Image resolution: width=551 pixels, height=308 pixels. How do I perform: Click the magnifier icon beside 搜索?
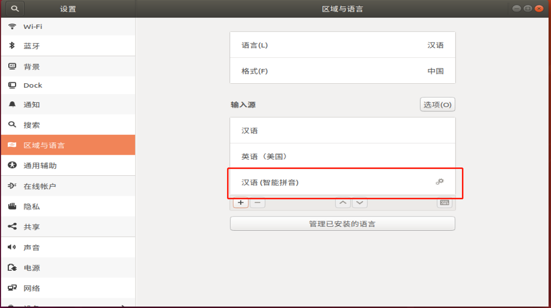coord(12,124)
